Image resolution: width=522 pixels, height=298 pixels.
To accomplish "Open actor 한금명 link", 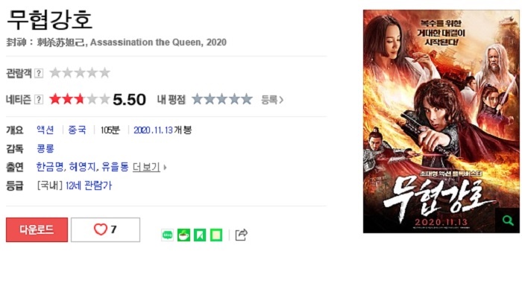I will click(49, 167).
